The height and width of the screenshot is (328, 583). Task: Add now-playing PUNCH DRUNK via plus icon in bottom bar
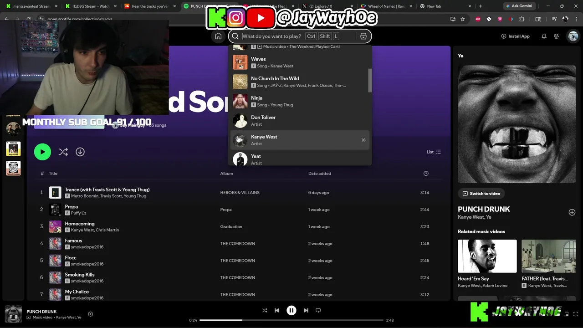tap(90, 314)
